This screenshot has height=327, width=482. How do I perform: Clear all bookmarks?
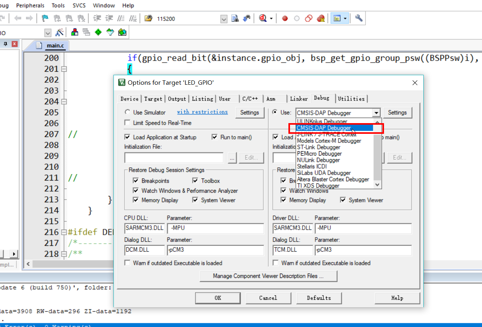point(81,19)
